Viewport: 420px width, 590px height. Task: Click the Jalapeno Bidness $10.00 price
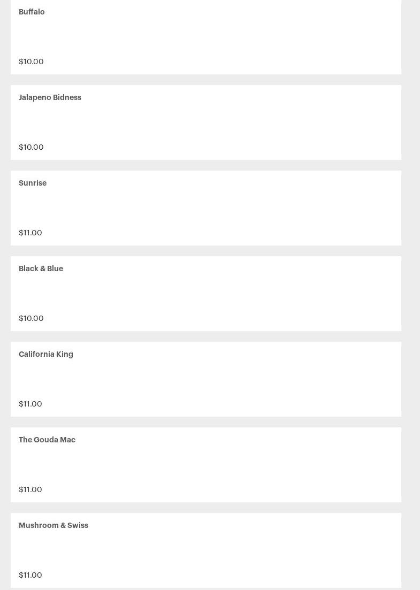[x=31, y=147]
